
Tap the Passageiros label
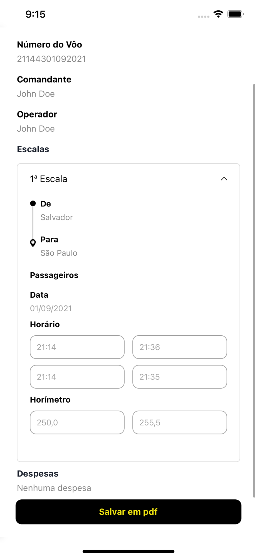click(x=54, y=275)
